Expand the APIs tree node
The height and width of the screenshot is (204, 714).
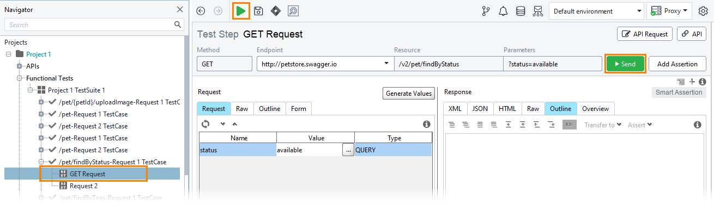[19, 66]
